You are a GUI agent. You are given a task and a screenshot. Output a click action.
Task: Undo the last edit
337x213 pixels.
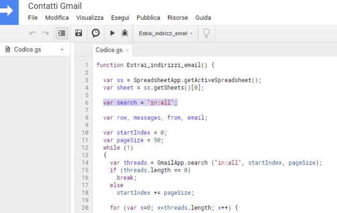33,33
